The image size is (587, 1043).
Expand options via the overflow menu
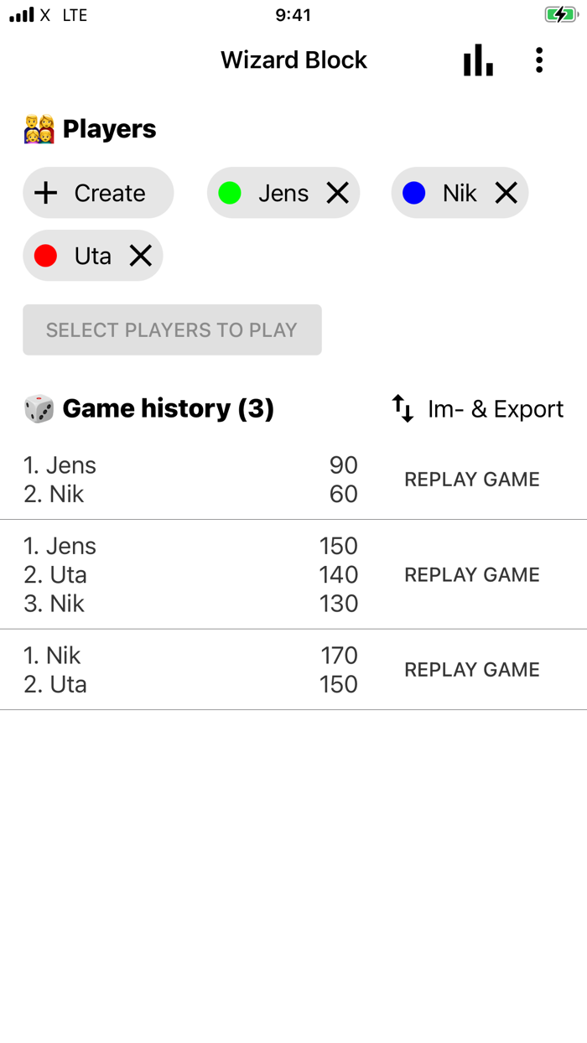(539, 60)
